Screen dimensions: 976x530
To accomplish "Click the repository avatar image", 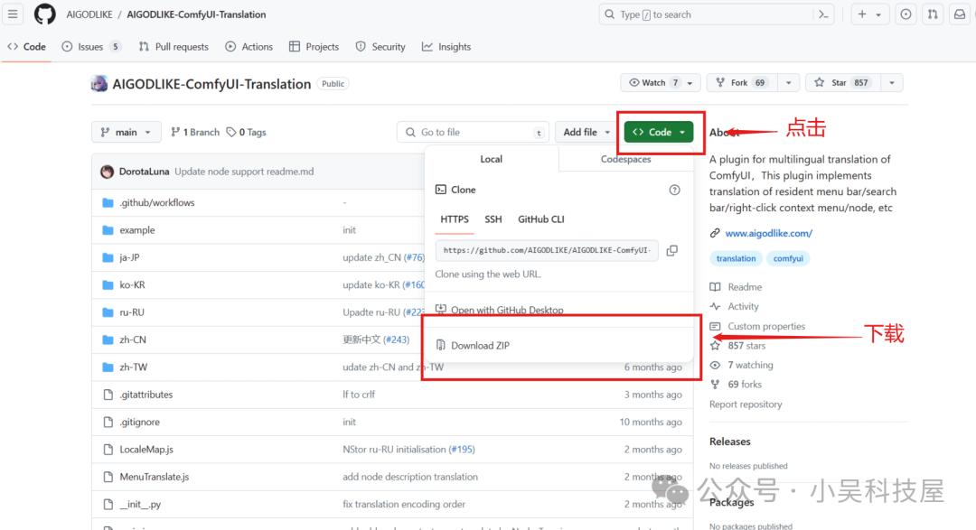I will tap(99, 83).
